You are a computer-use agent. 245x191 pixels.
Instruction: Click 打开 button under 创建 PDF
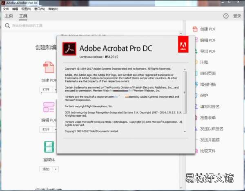46,90
